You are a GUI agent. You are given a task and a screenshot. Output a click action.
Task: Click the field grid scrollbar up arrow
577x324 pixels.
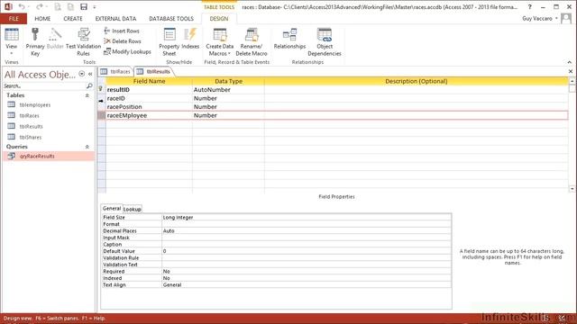pos(572,81)
